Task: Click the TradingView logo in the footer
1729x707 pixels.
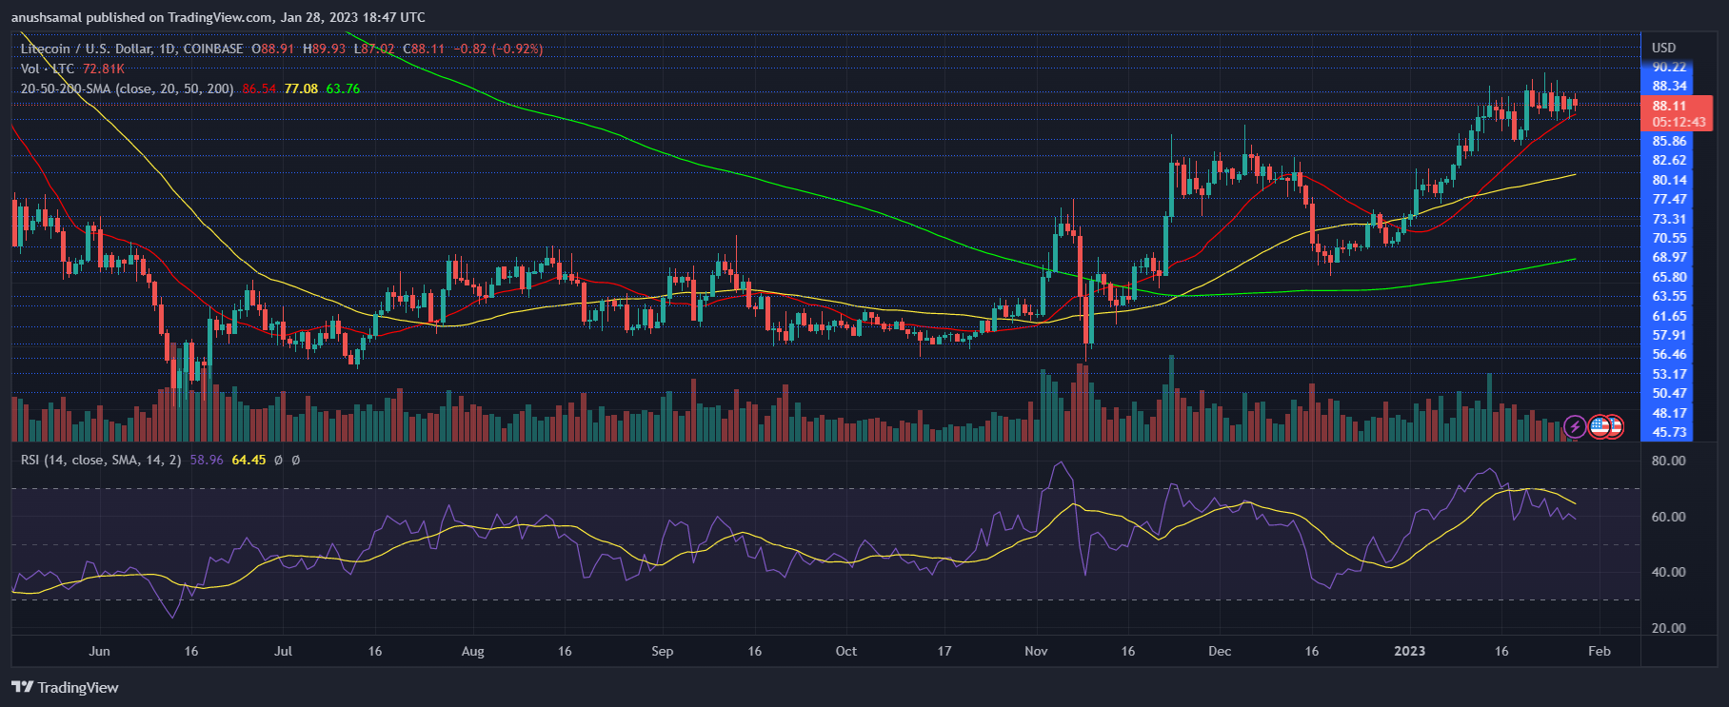Action: point(66,687)
